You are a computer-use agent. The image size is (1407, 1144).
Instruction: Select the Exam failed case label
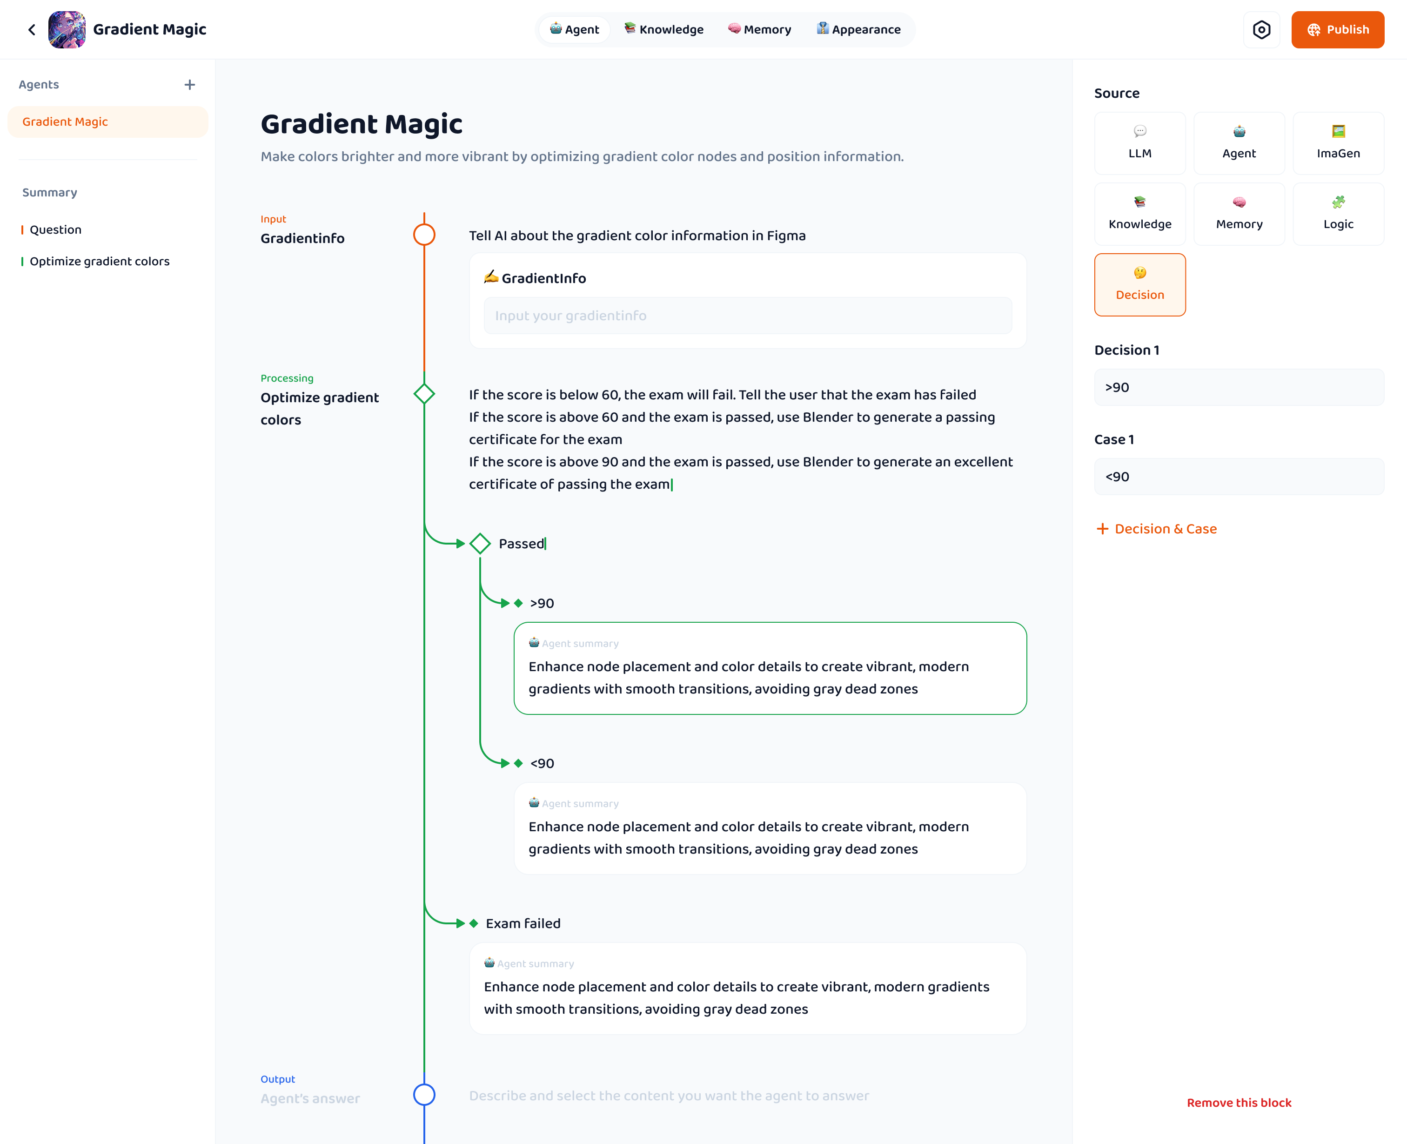coord(523,923)
